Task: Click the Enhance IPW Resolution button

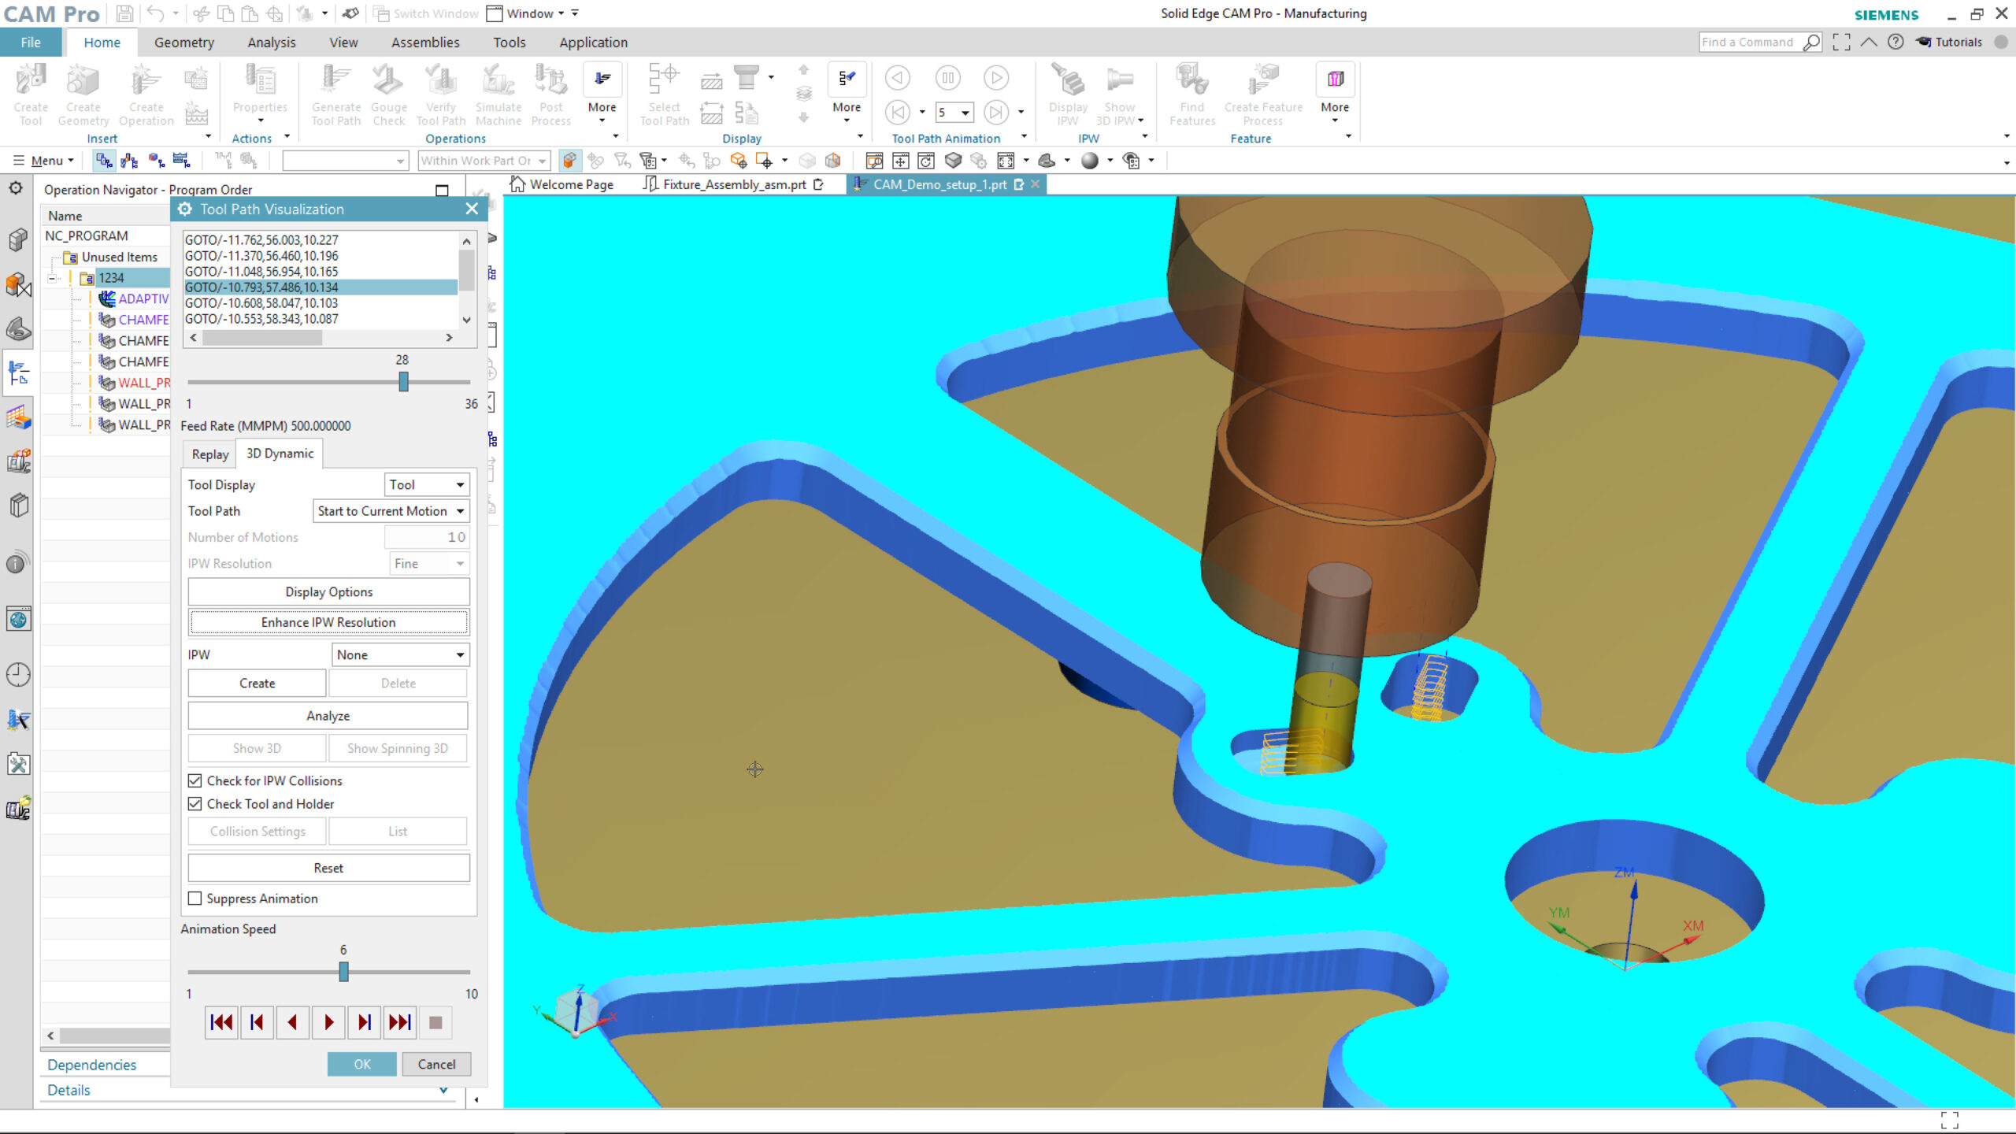Action: (x=328, y=621)
